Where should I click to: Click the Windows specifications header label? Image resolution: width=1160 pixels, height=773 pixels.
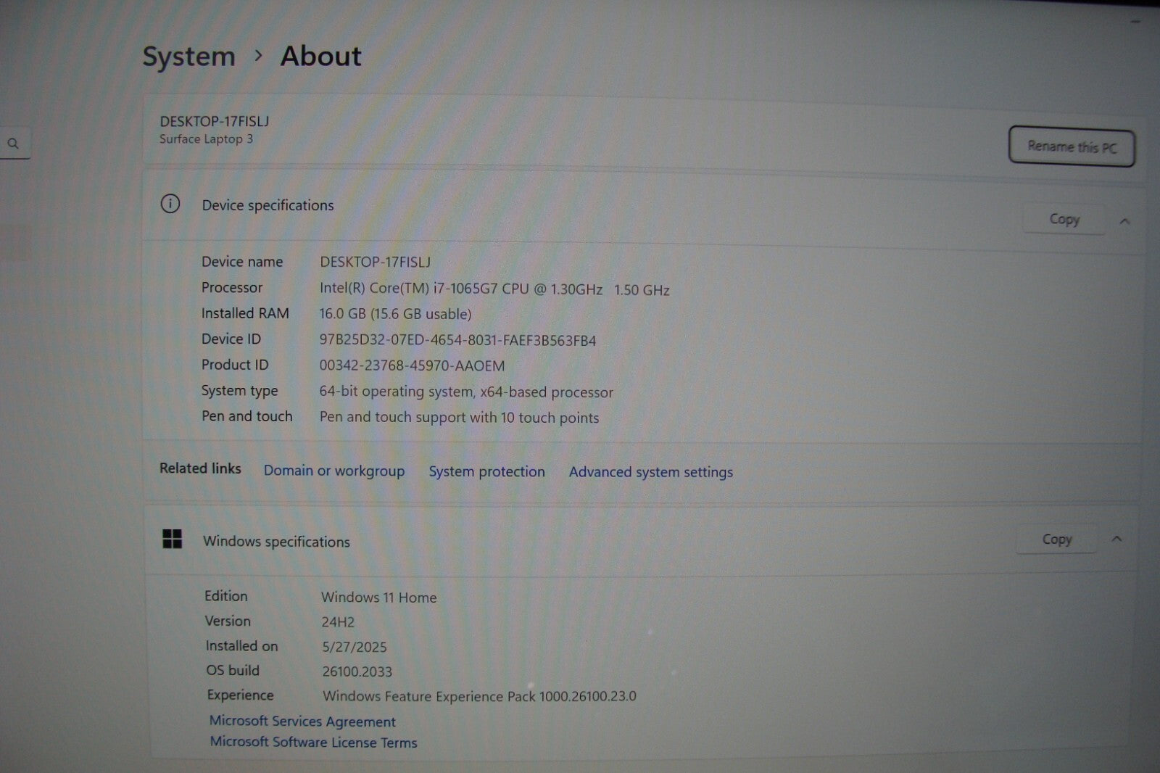[x=276, y=542]
